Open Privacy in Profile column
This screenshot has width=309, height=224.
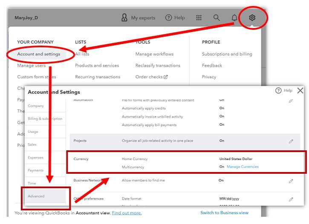coord(209,77)
